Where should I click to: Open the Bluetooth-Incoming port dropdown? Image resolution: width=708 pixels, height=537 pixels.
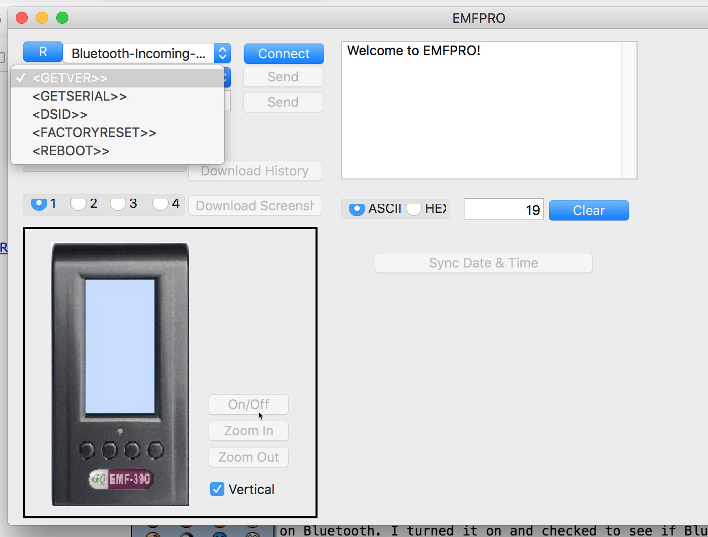pyautogui.click(x=147, y=53)
